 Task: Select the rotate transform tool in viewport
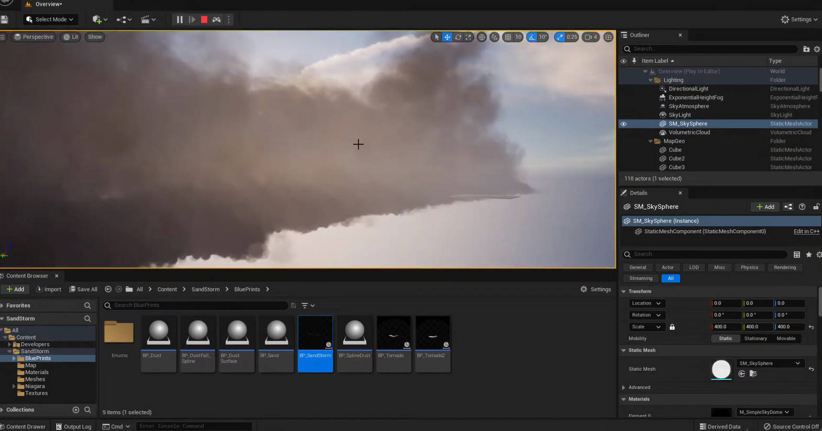[x=458, y=37]
